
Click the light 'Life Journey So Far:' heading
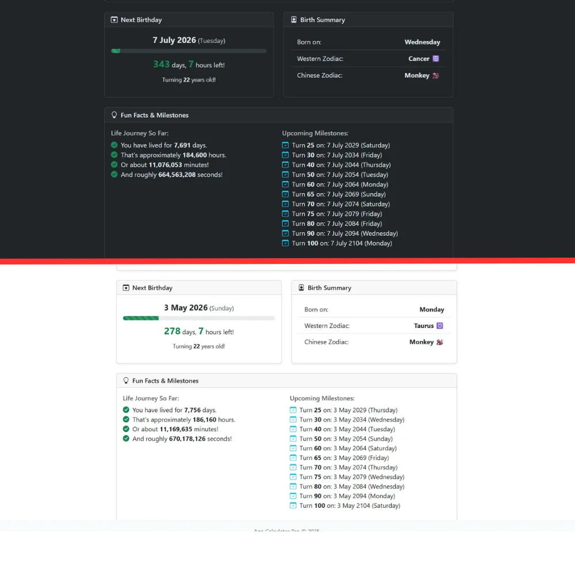pos(151,398)
